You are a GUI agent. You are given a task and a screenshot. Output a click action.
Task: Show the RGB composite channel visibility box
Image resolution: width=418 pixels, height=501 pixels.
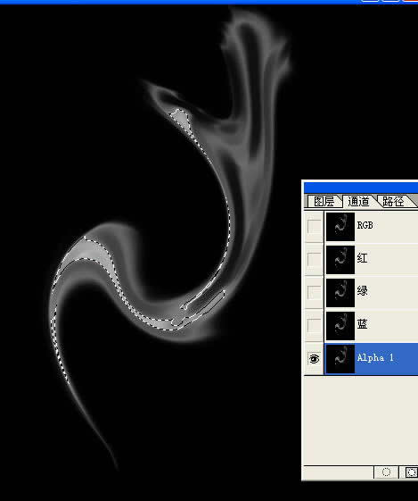click(314, 226)
